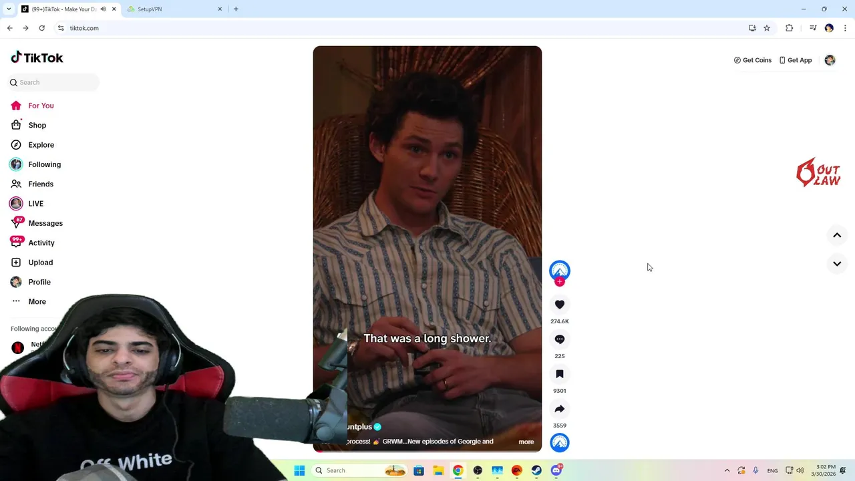Go forward in the browser

click(25, 28)
